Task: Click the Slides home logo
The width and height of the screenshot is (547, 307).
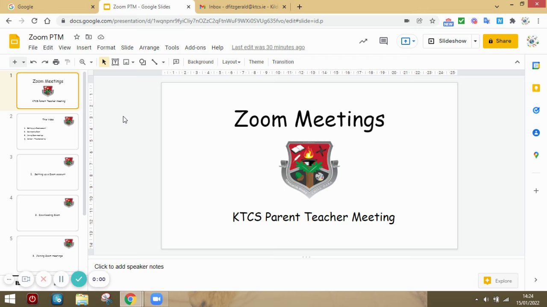Action: 15,41
